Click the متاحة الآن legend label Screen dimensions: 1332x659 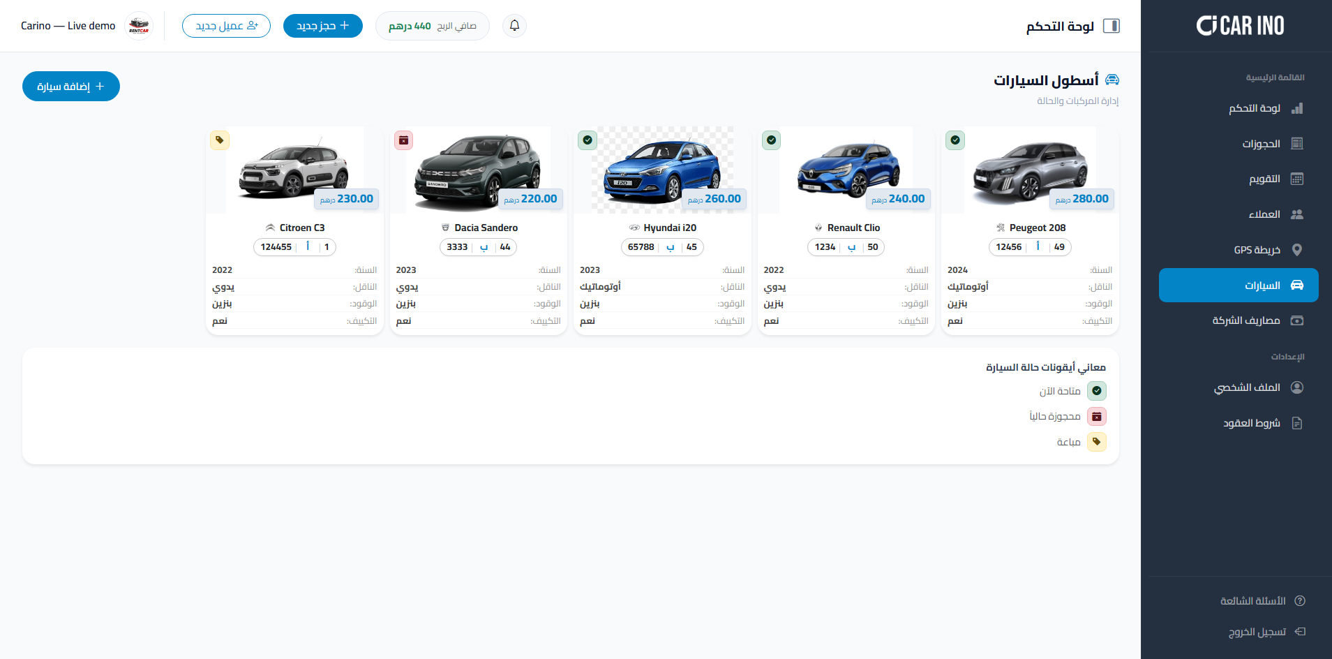click(x=1060, y=392)
